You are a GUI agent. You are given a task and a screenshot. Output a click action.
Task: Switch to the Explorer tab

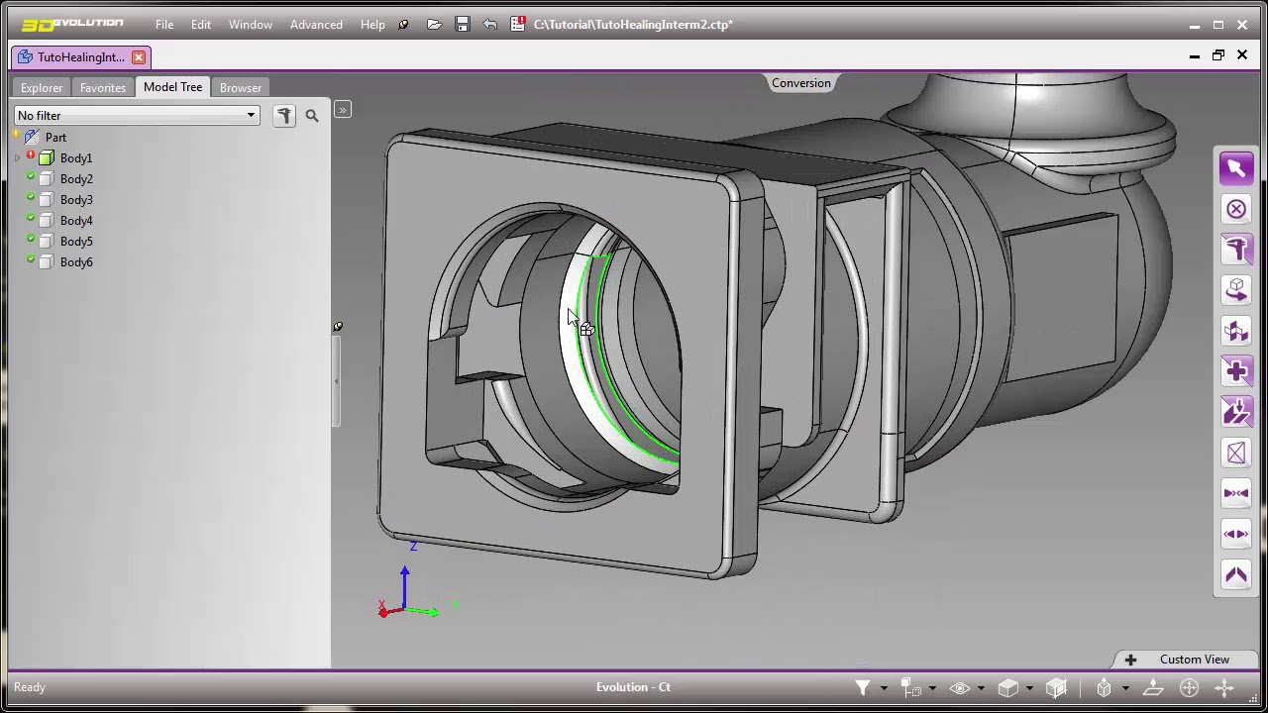(x=42, y=87)
